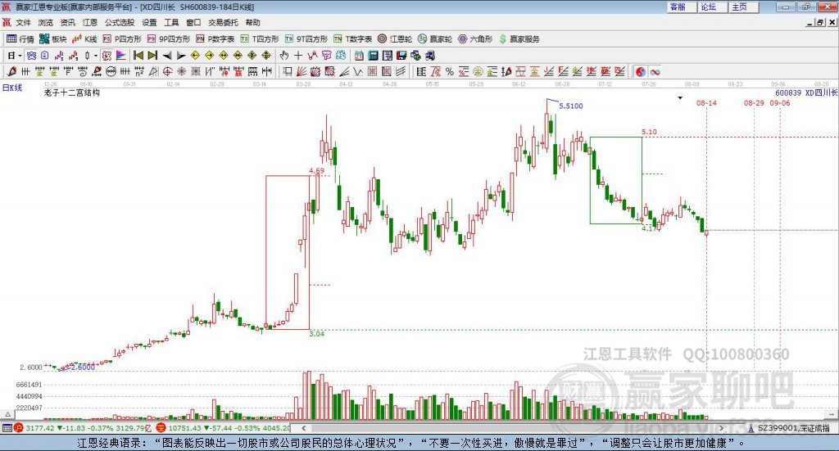Click the blue infinity symbol icon
The image size is (839, 451).
pyautogui.click(x=655, y=71)
